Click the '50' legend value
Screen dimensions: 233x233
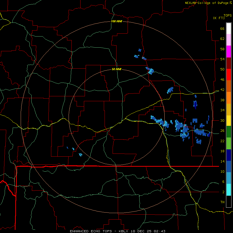click(x=222, y=69)
